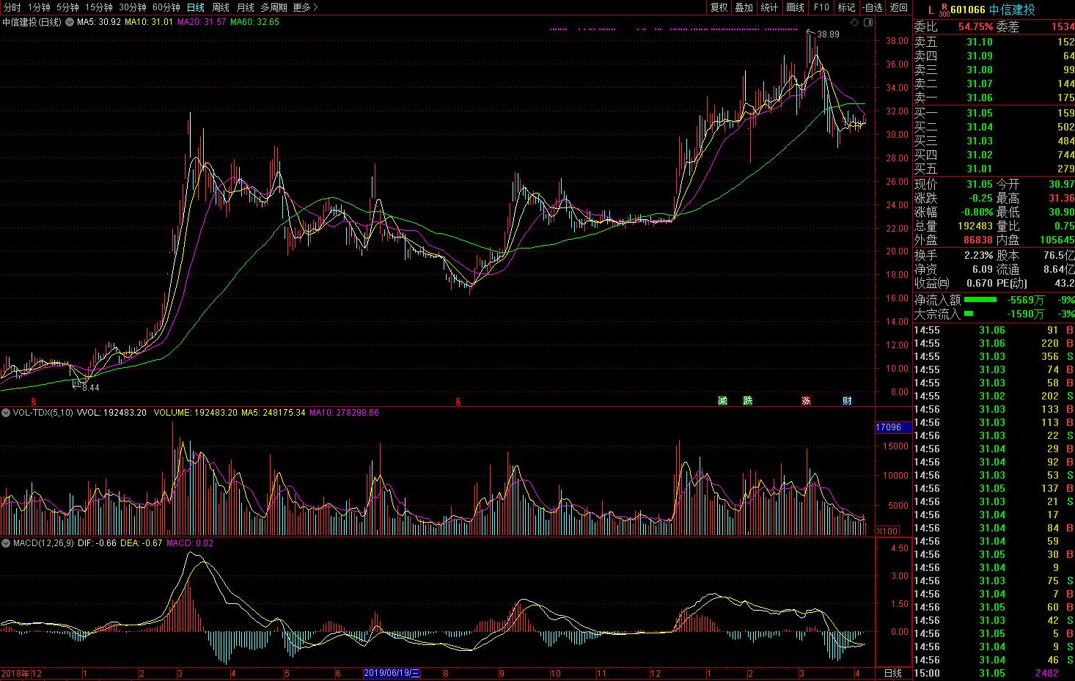
Task: Click 买五 bid price 31.01
Action: click(979, 169)
